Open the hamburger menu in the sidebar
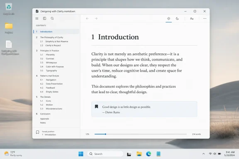Screen dimensions: 239x159 coord(37,18)
